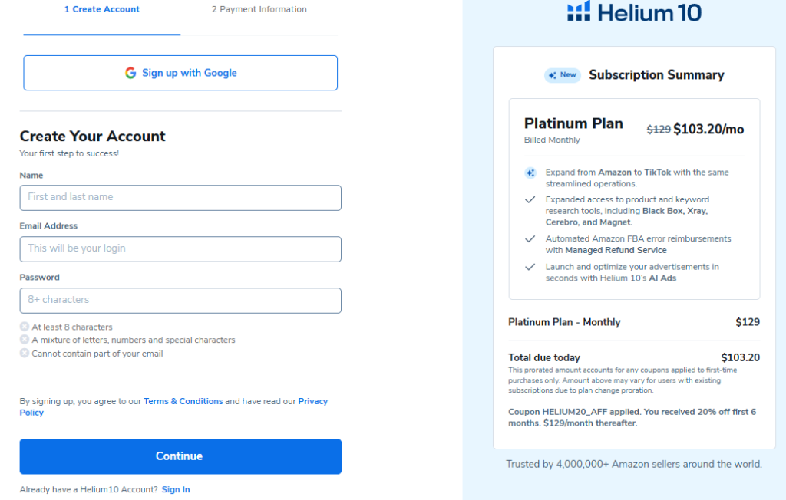Click the sparkle icon beside the TikTok feature
The height and width of the screenshot is (500, 786).
click(x=530, y=173)
